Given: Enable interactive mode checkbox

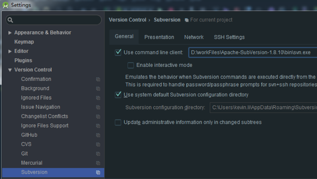Looking at the screenshot, I should [x=131, y=65].
